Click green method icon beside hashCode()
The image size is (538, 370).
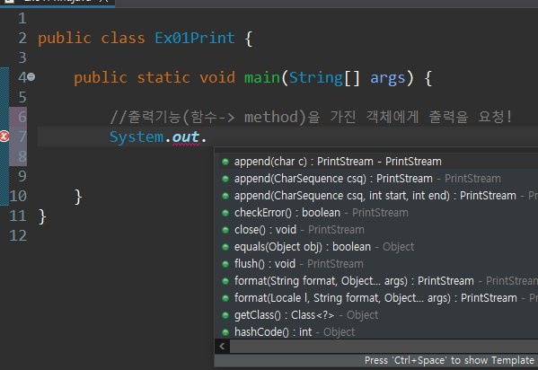pyautogui.click(x=225, y=332)
